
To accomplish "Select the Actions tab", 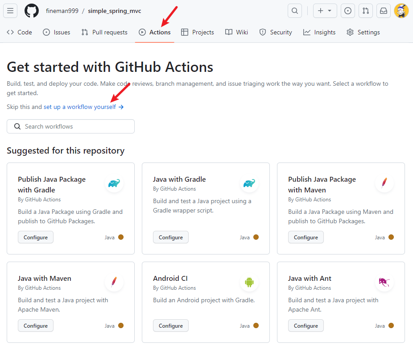I will pos(155,32).
